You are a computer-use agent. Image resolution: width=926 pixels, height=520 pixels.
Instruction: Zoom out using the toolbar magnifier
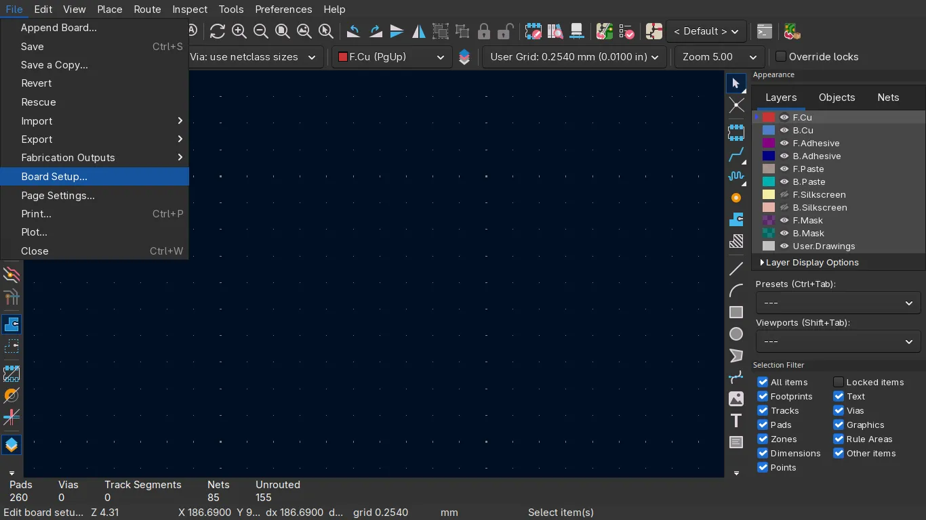coord(261,31)
